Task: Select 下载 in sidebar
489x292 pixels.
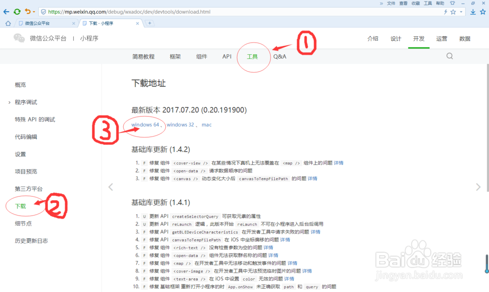Action: [20, 206]
